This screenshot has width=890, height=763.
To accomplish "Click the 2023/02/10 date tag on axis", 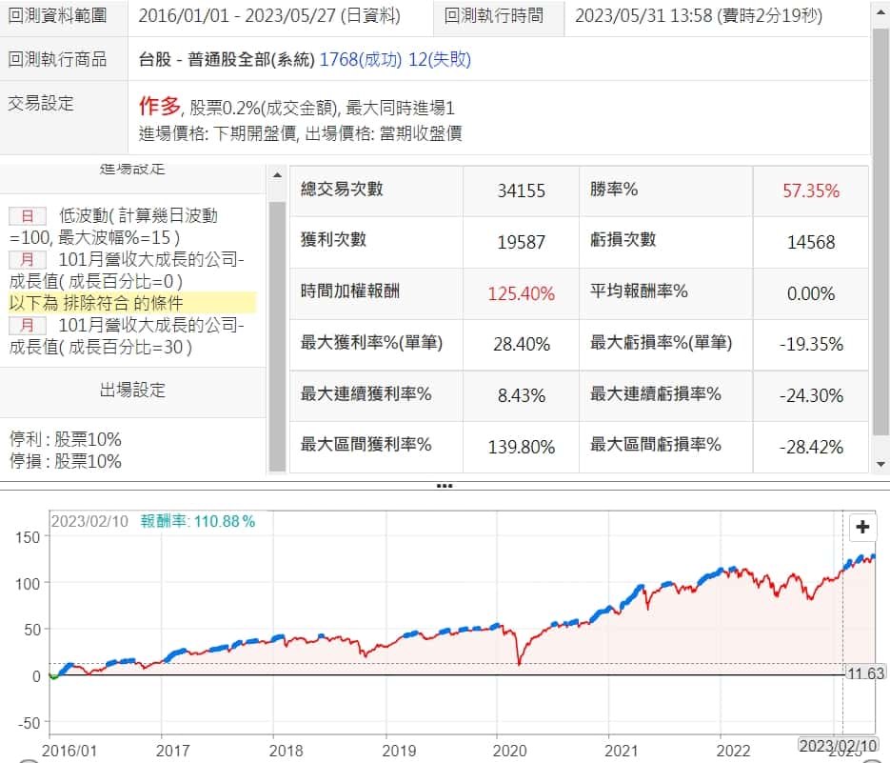I will [836, 744].
